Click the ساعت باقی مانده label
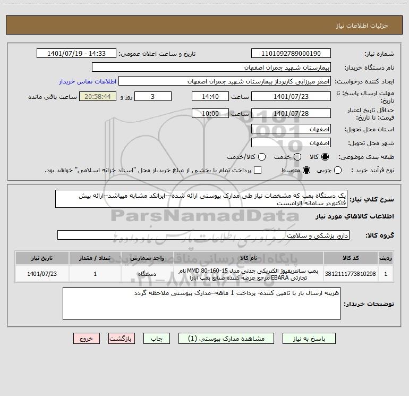 pyautogui.click(x=53, y=97)
